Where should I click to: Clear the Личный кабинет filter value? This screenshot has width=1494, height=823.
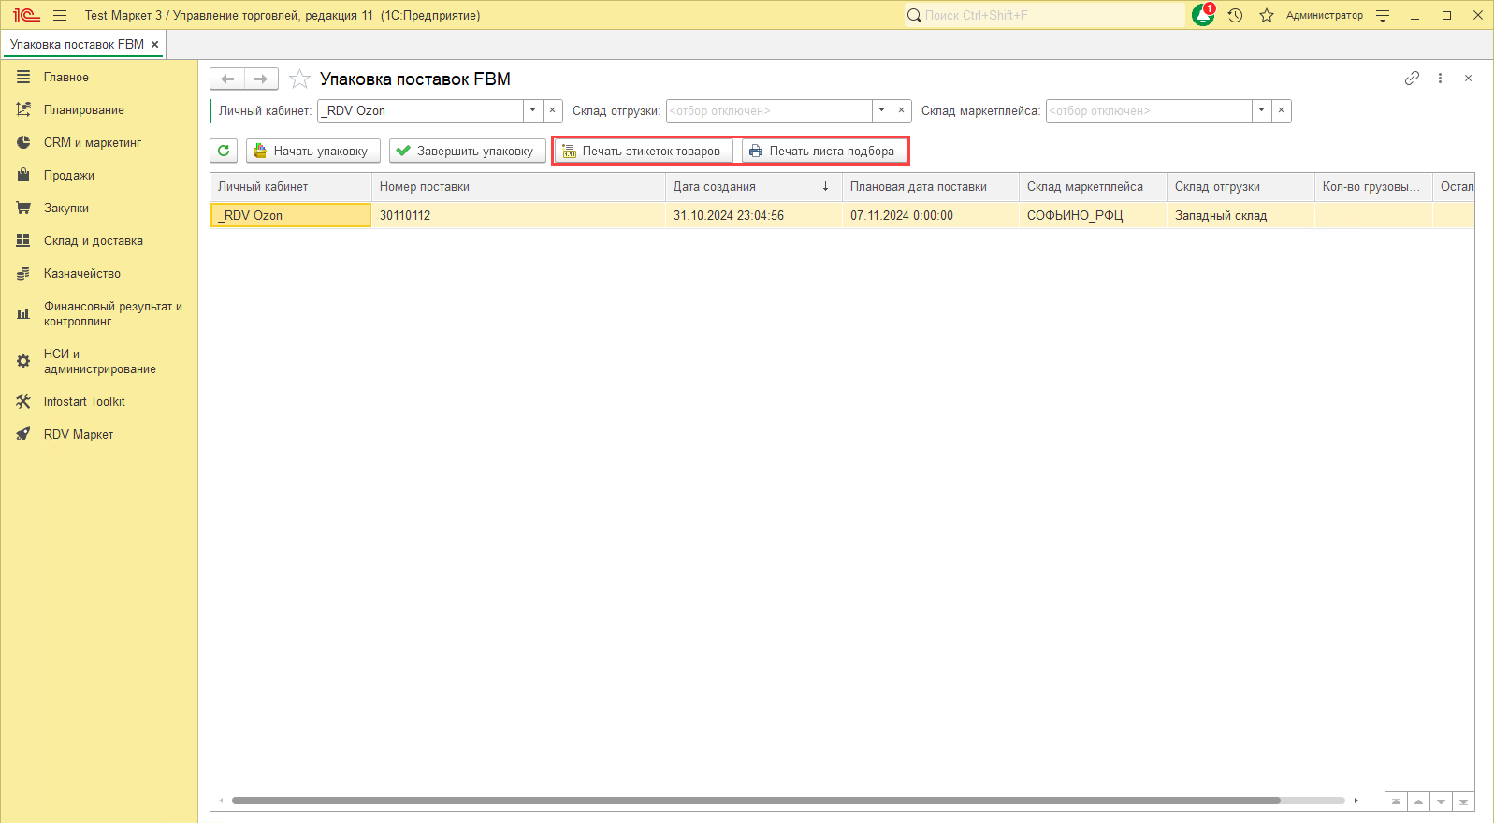pyautogui.click(x=553, y=110)
